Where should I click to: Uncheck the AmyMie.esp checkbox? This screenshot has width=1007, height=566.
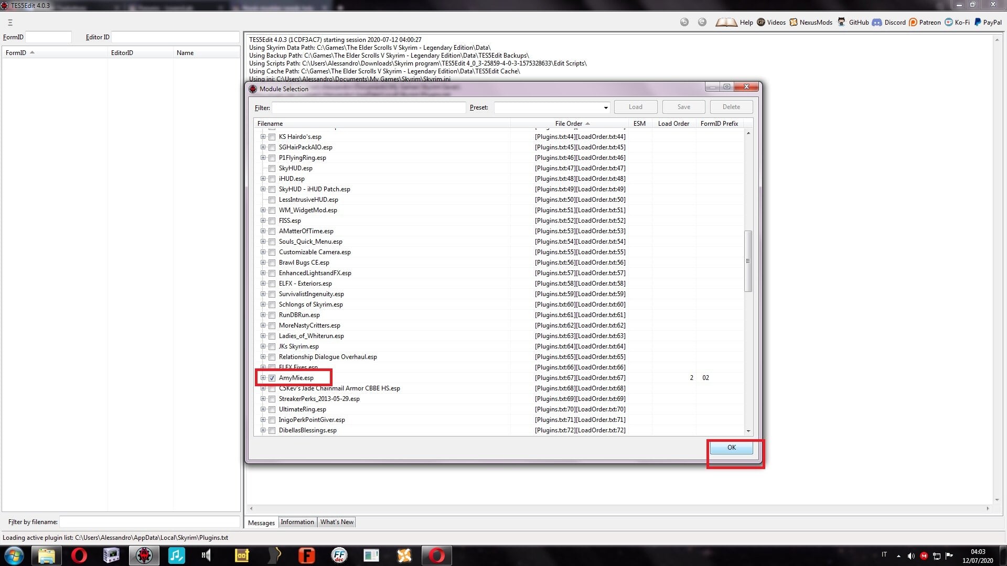click(x=272, y=378)
